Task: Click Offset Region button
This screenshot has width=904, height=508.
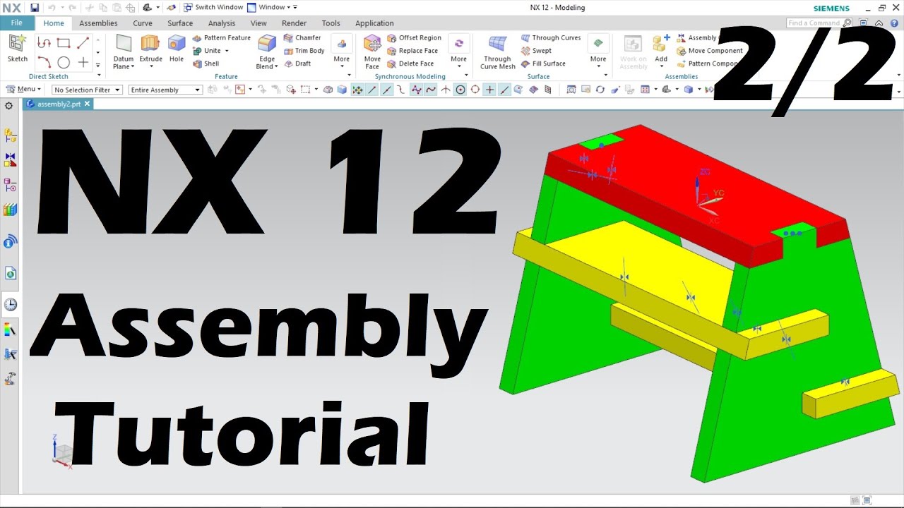Action: point(414,38)
